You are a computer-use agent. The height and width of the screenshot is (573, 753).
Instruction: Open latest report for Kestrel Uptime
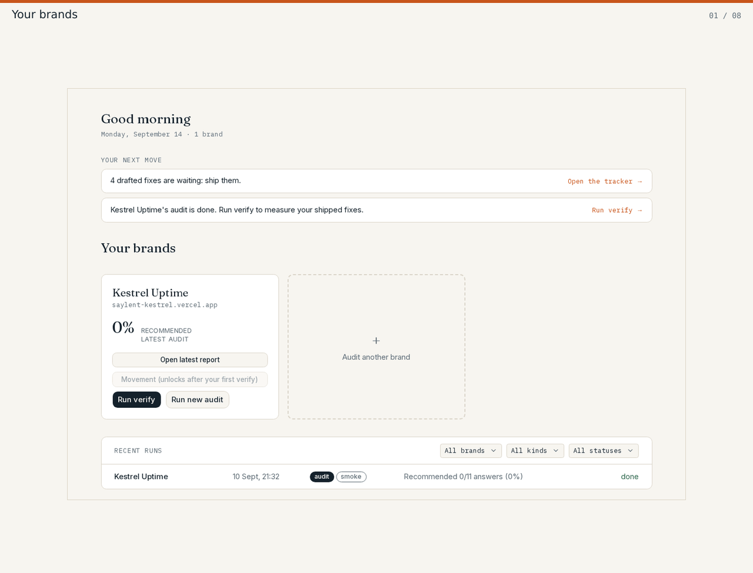click(190, 360)
